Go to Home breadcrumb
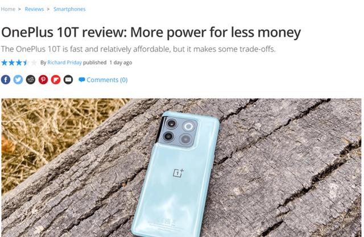 pos(8,9)
